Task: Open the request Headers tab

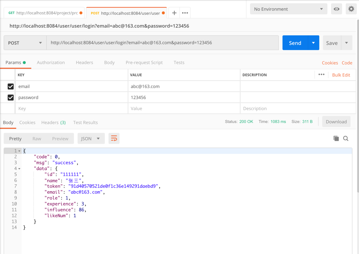Action: coord(84,62)
